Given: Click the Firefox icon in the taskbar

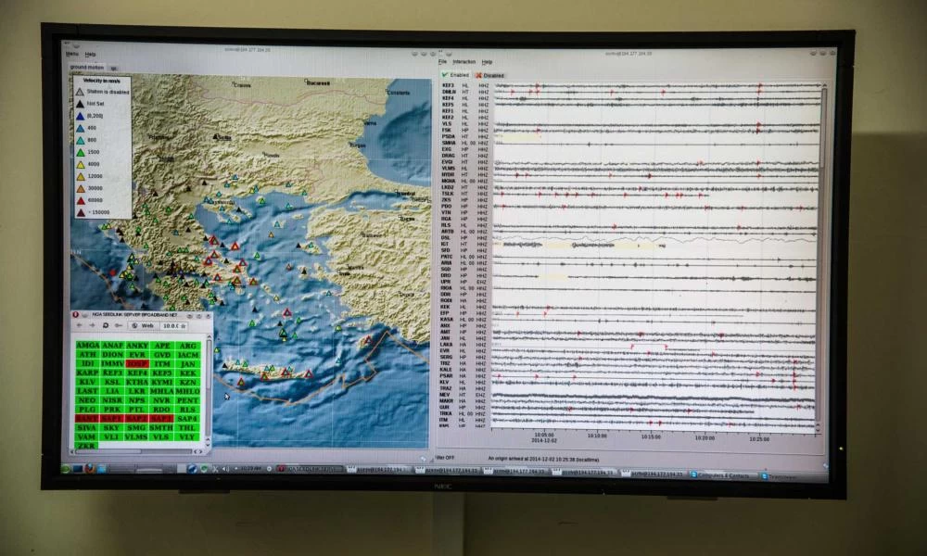Looking at the screenshot, I should 90,469.
